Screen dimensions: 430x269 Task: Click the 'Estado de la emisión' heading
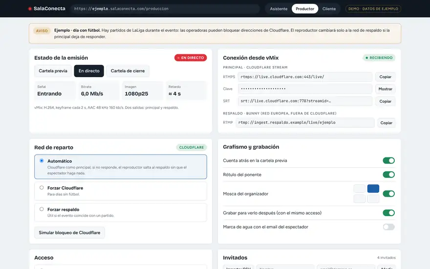point(61,58)
